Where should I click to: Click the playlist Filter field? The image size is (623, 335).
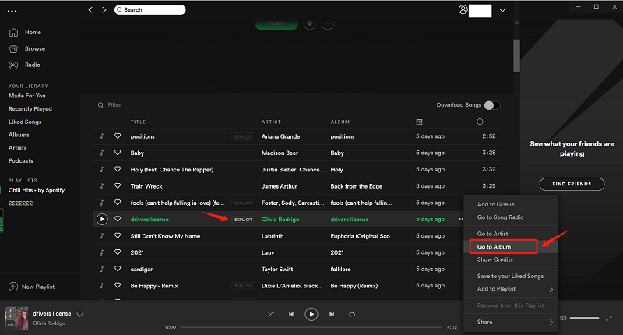pyautogui.click(x=114, y=105)
